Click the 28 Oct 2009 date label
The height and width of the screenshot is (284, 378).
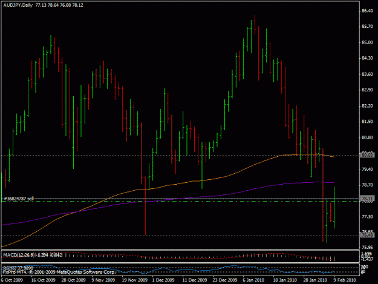73,280
